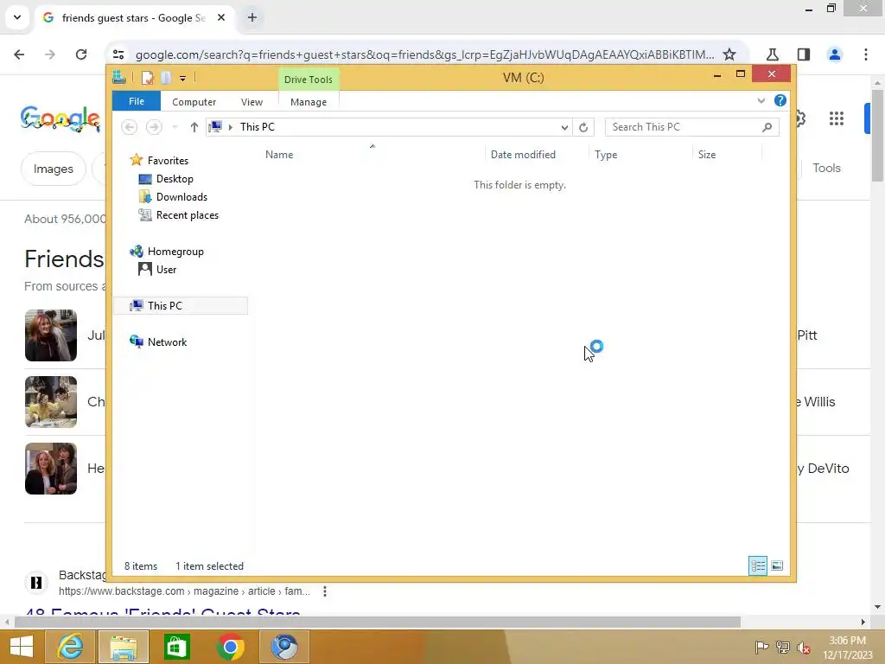The width and height of the screenshot is (885, 664).
Task: Open Backstage result options three dots
Action: (325, 591)
